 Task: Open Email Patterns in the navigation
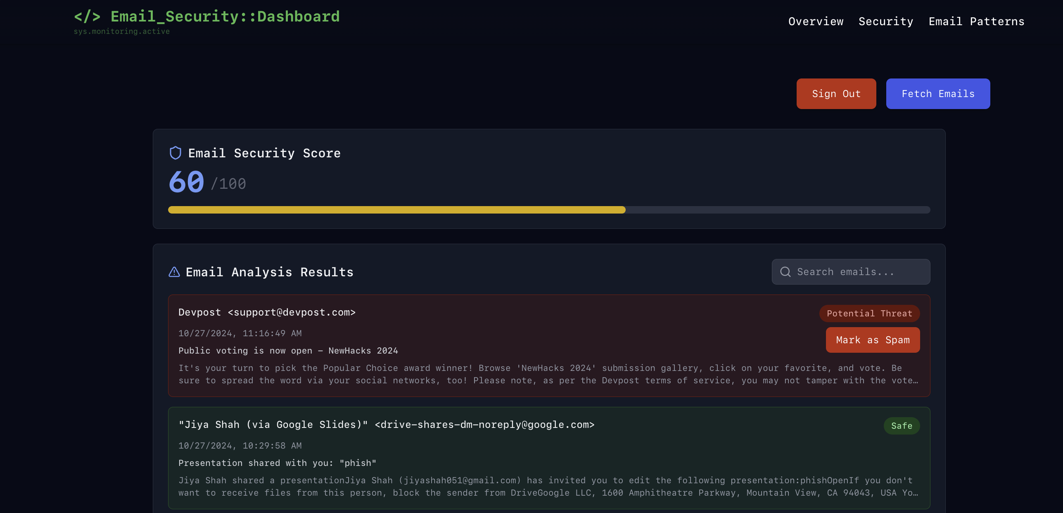(x=976, y=21)
